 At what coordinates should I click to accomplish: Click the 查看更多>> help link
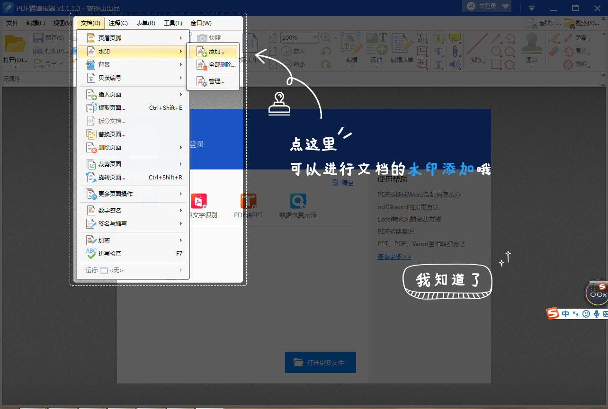pos(393,256)
